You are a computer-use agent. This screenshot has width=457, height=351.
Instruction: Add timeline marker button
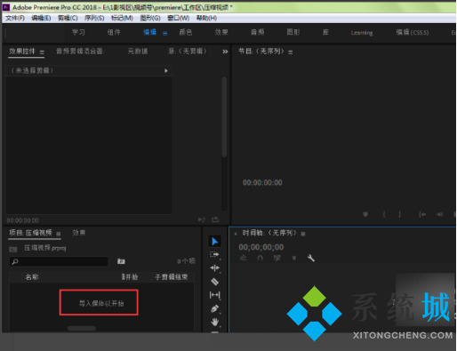click(x=294, y=259)
